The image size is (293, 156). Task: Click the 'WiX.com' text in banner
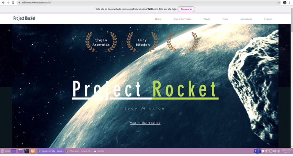(x=153, y=9)
